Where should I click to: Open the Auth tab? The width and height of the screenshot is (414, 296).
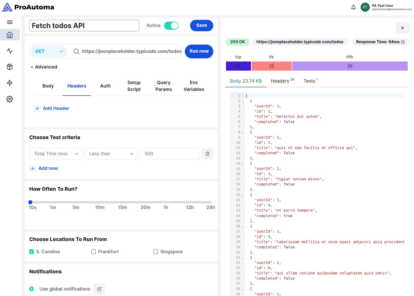105,86
